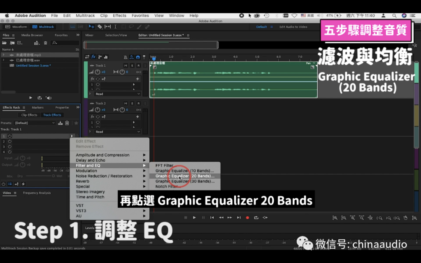Choose Graphic Equalizer (20 Bands) menu item
The height and width of the screenshot is (263, 421).
coord(185,176)
